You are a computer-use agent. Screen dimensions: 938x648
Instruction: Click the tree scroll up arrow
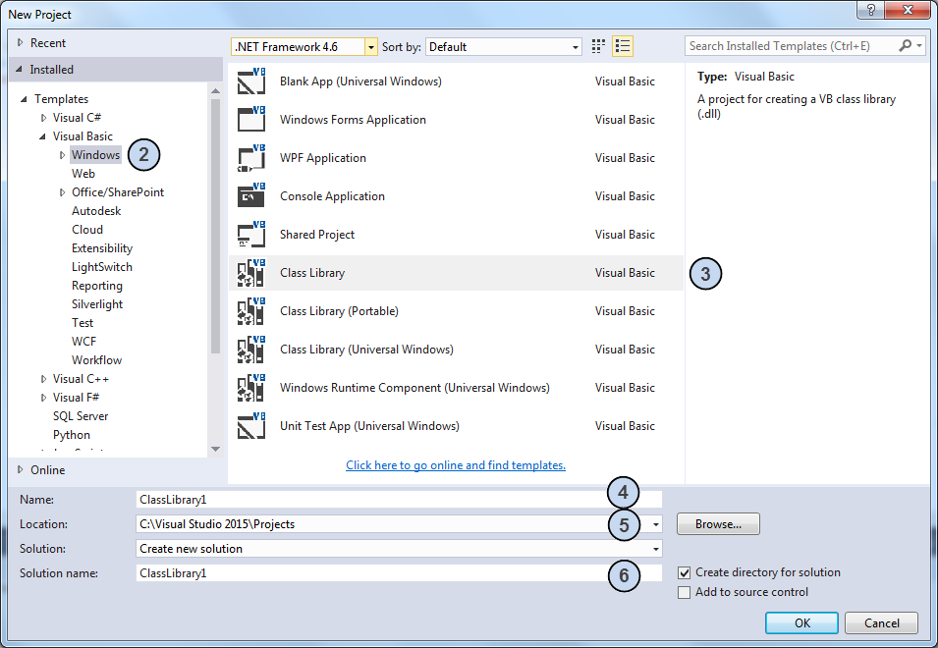tap(215, 91)
